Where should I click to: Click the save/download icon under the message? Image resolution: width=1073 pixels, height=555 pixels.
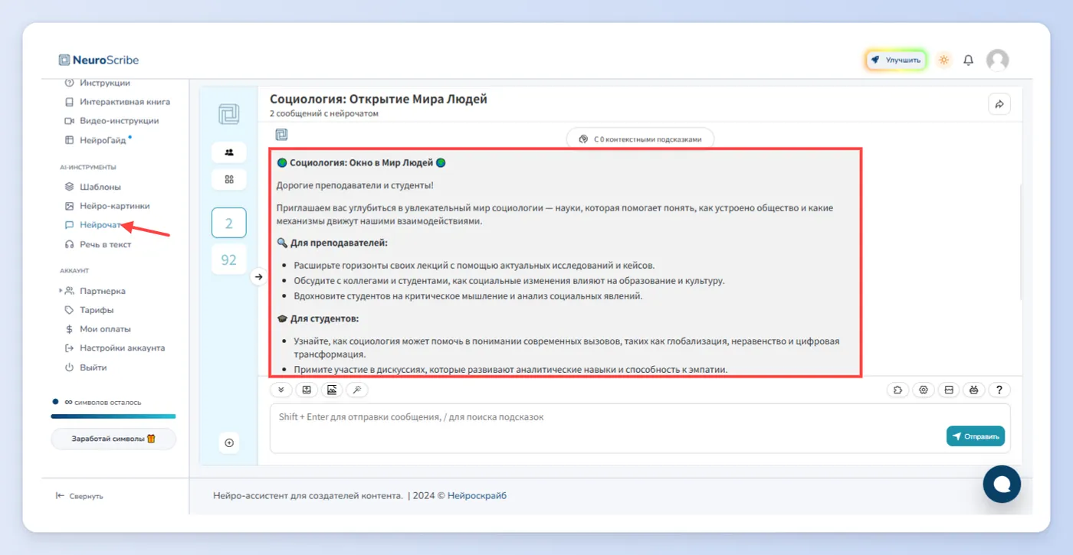pos(307,390)
